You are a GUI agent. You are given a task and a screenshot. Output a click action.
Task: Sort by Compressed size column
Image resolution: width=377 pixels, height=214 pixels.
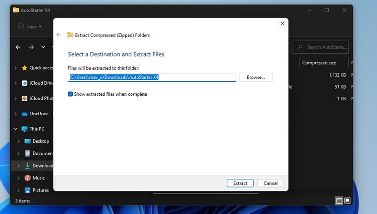[x=319, y=63]
